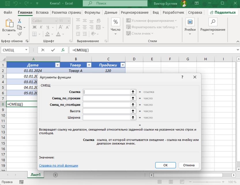Switch to Page Layout view
This screenshot has width=240, height=185.
(x=171, y=182)
